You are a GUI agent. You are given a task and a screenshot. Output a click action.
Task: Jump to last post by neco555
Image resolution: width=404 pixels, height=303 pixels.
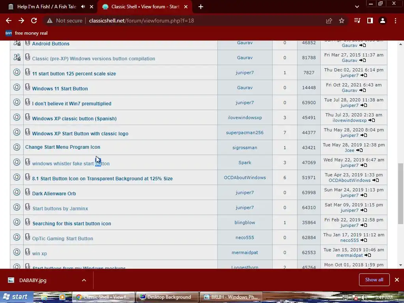(364, 240)
